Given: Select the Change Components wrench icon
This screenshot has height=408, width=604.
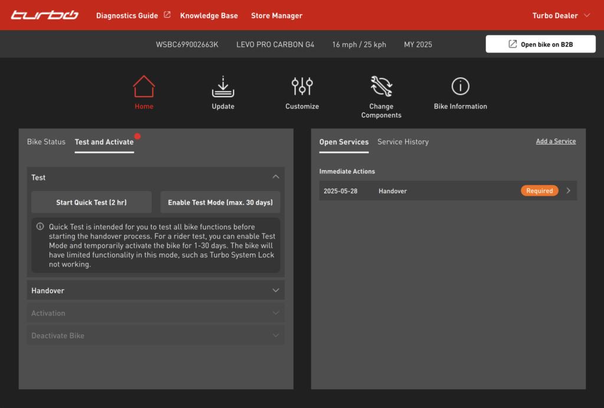Looking at the screenshot, I should [x=381, y=86].
